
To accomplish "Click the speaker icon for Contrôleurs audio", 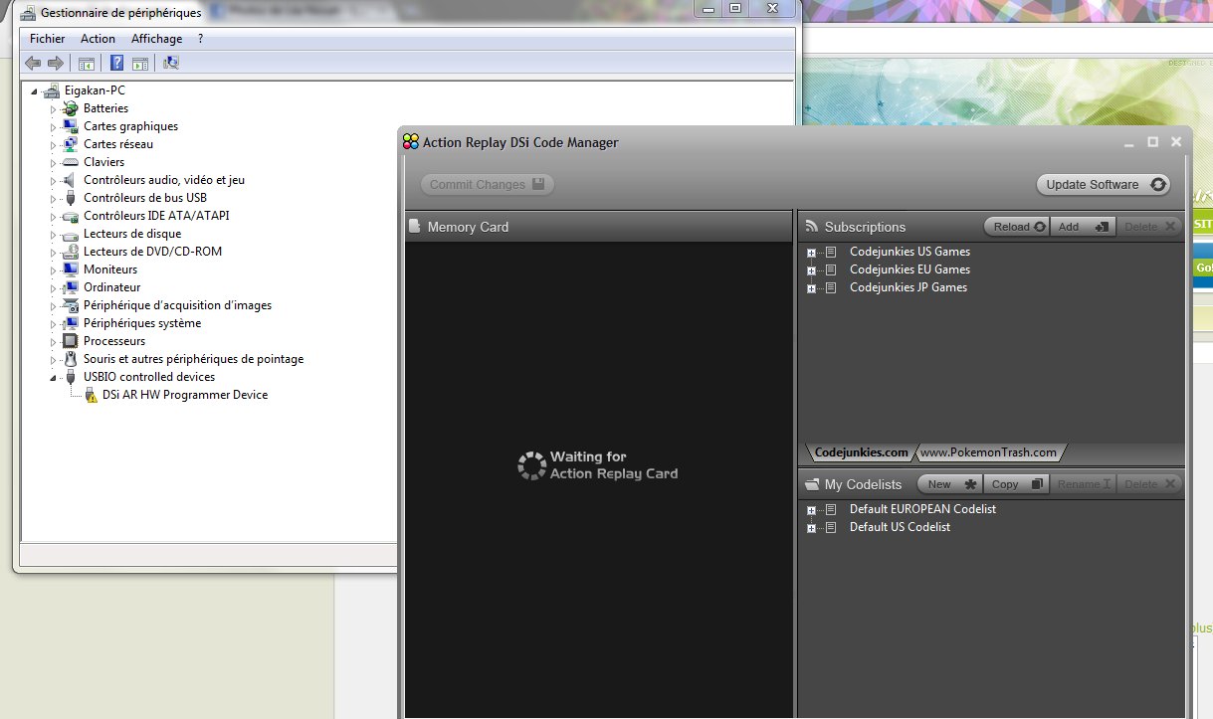I will click(x=70, y=180).
